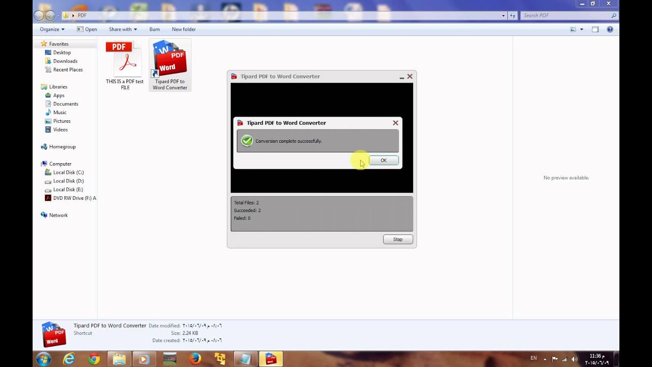
Task: Open the Pictures library
Action: 62,121
